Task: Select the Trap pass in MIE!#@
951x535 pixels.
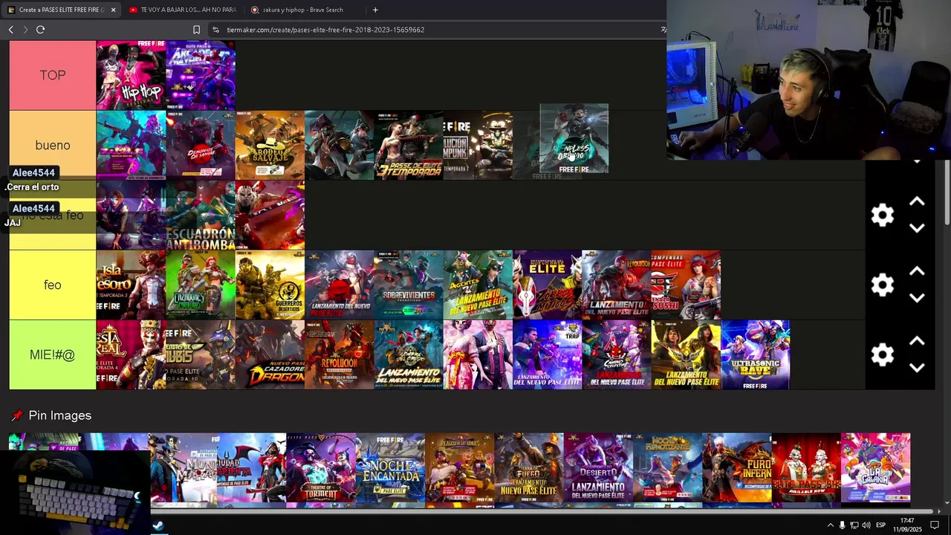Action: click(548, 354)
